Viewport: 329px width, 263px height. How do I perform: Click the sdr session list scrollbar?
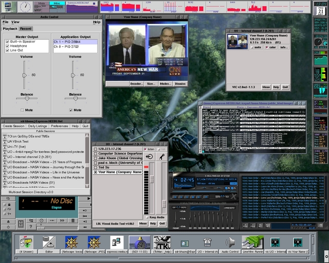87,161
